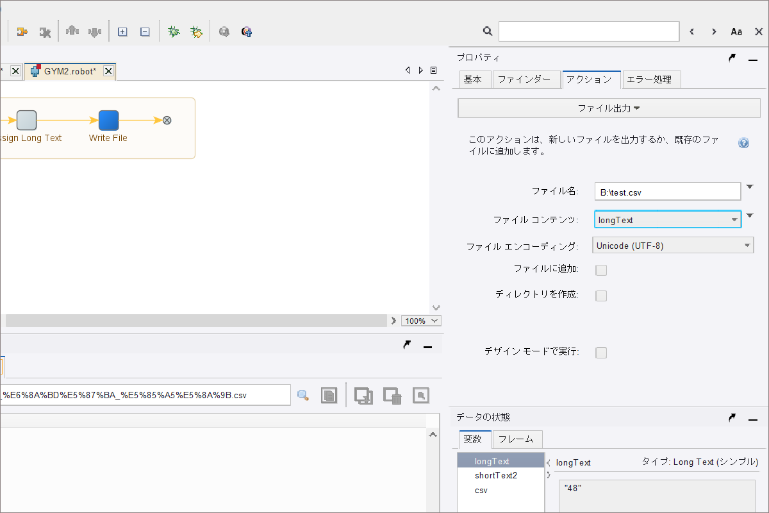Open the ファイル出力 action dropdown
Image resolution: width=769 pixels, height=513 pixels.
(x=609, y=108)
